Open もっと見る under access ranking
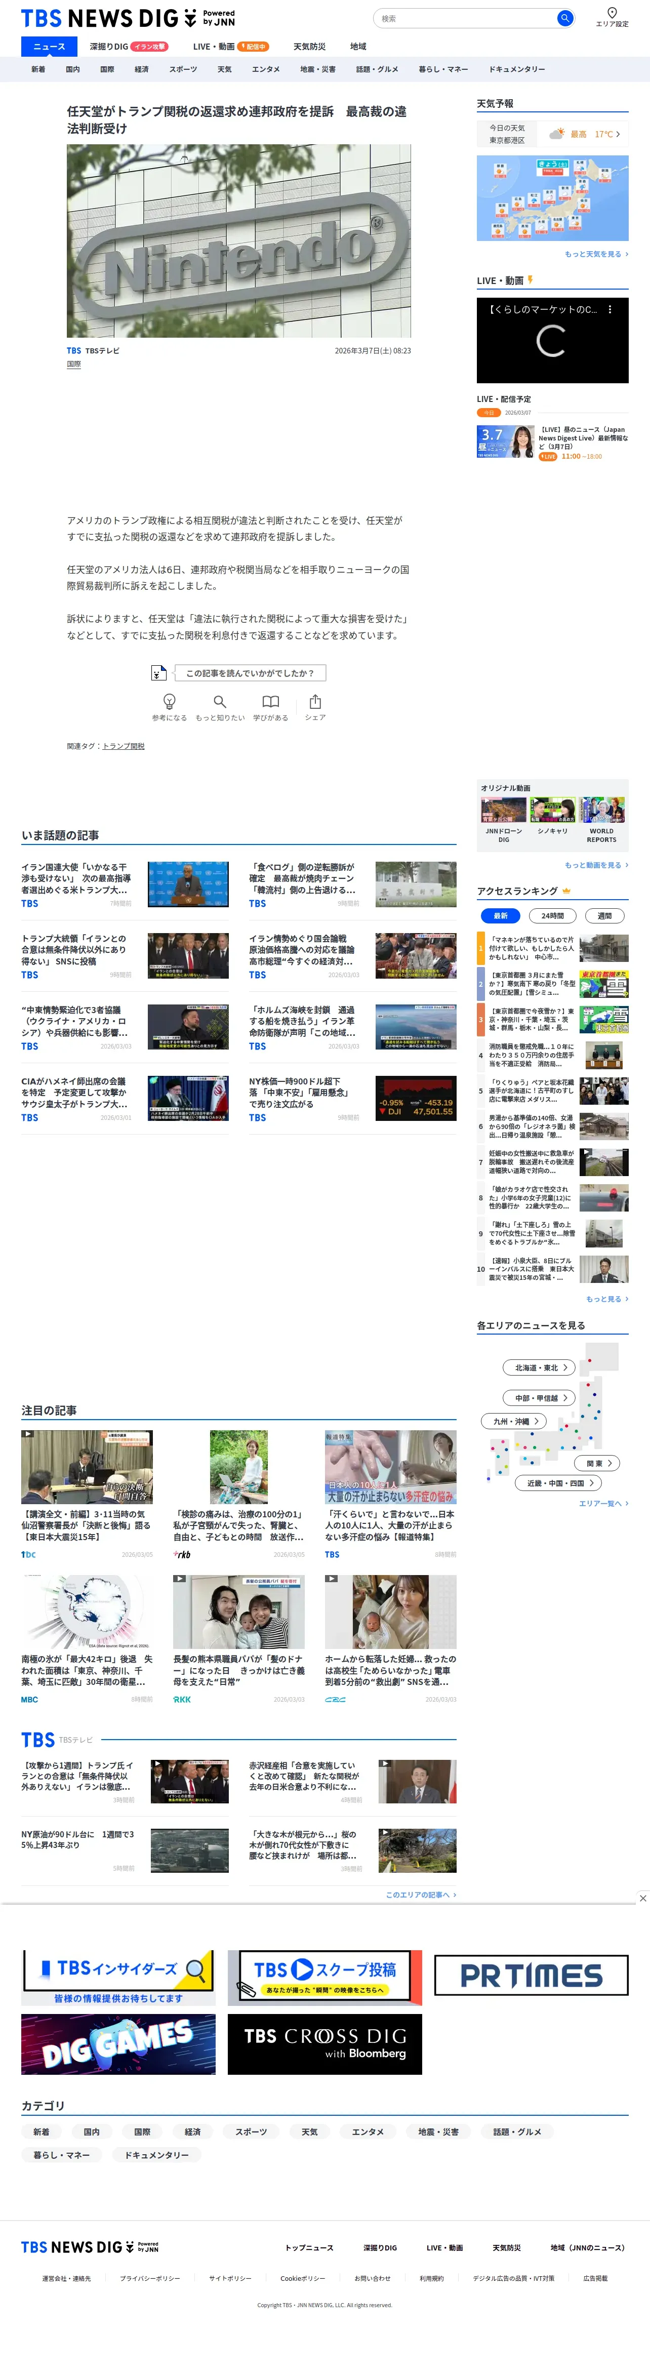The image size is (650, 2376). coord(606,1299)
